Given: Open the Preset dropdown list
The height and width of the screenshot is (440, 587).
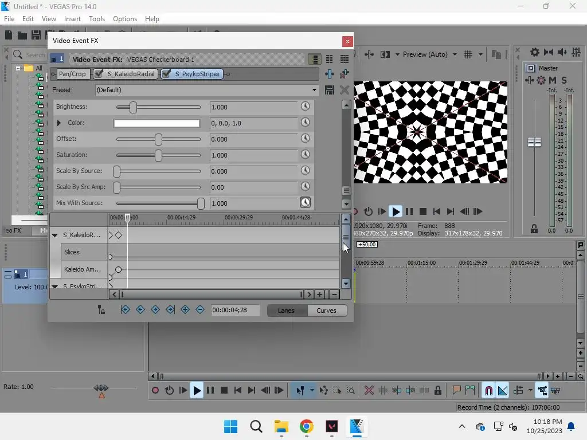Looking at the screenshot, I should pos(314,90).
